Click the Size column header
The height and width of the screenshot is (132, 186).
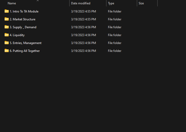tap(141, 3)
